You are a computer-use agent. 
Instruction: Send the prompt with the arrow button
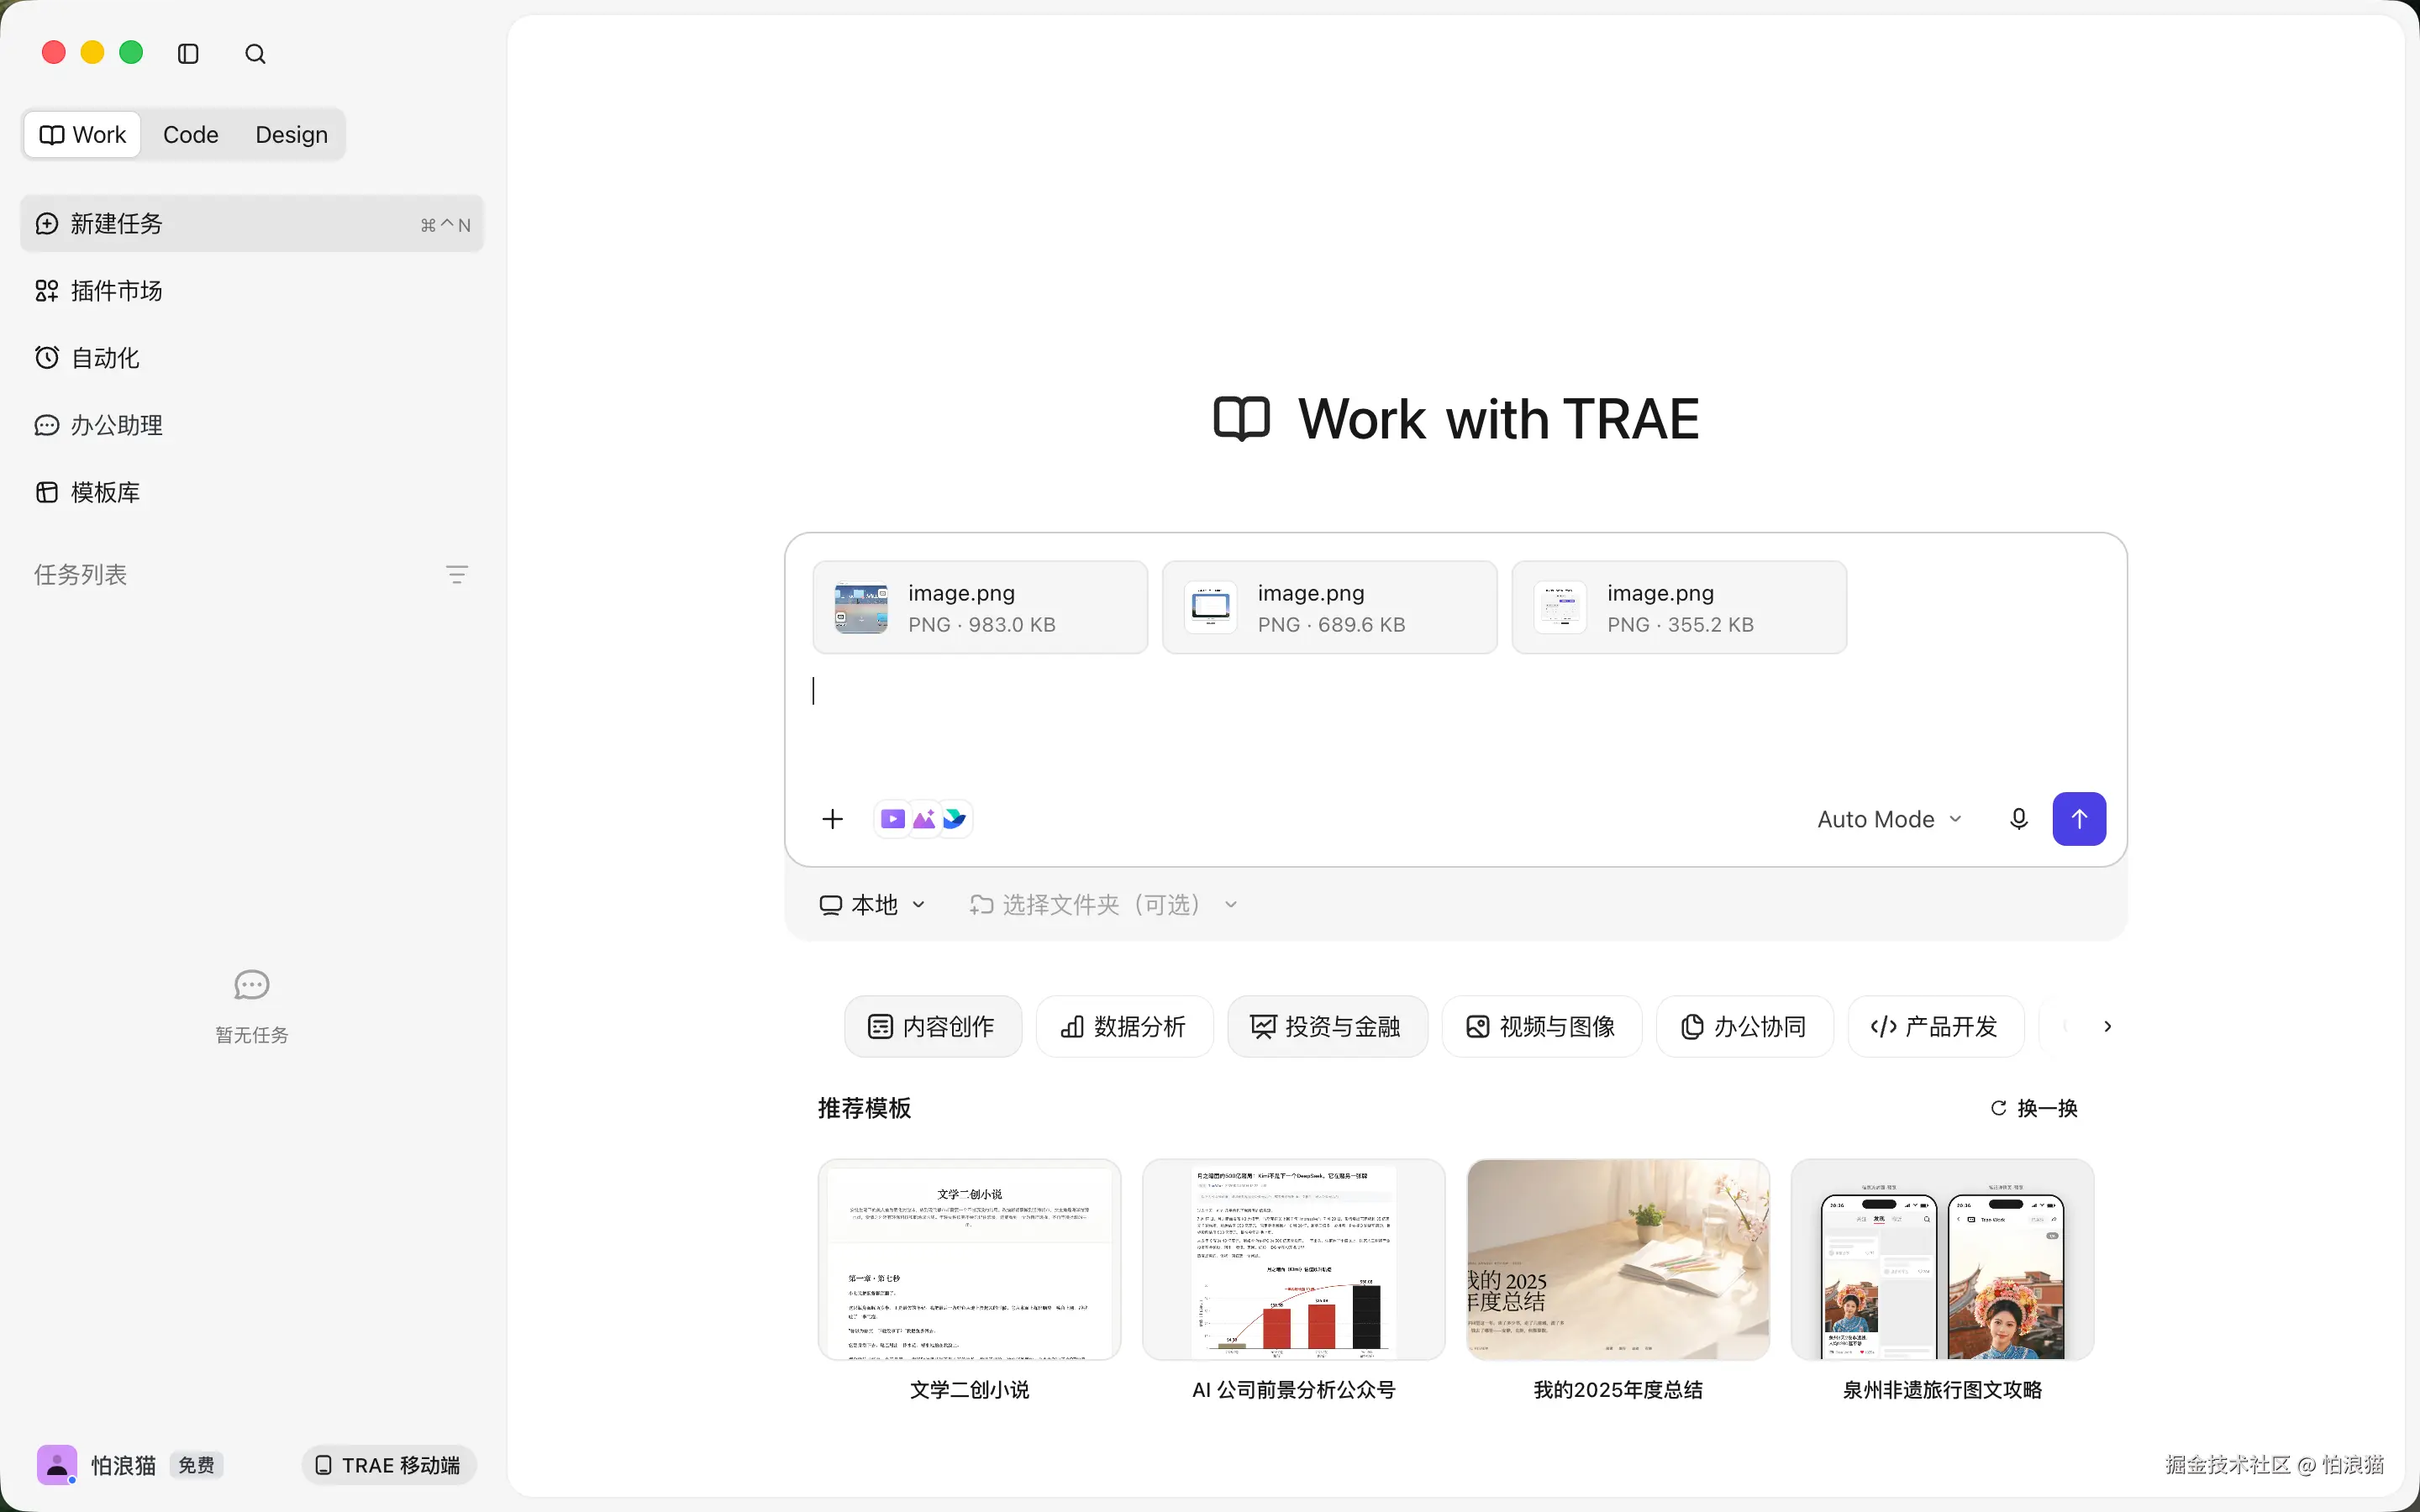point(2079,819)
